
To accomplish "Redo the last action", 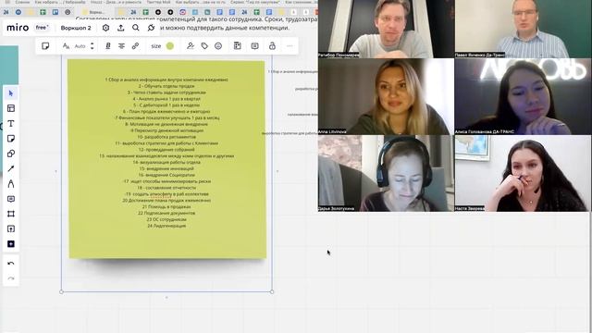I will pyautogui.click(x=10, y=278).
